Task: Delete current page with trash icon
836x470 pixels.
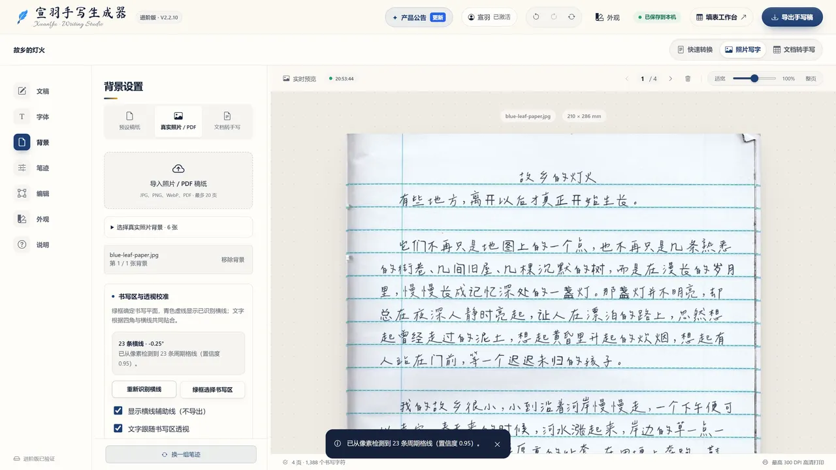Action: coord(688,78)
